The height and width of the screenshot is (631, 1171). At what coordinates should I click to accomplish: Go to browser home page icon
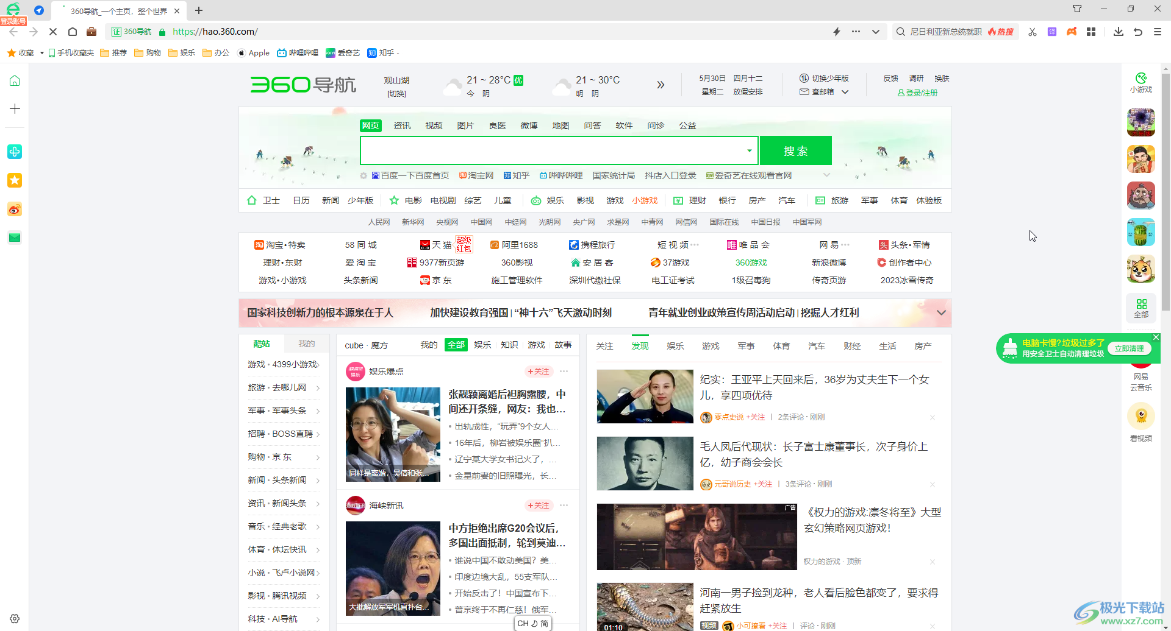[73, 32]
